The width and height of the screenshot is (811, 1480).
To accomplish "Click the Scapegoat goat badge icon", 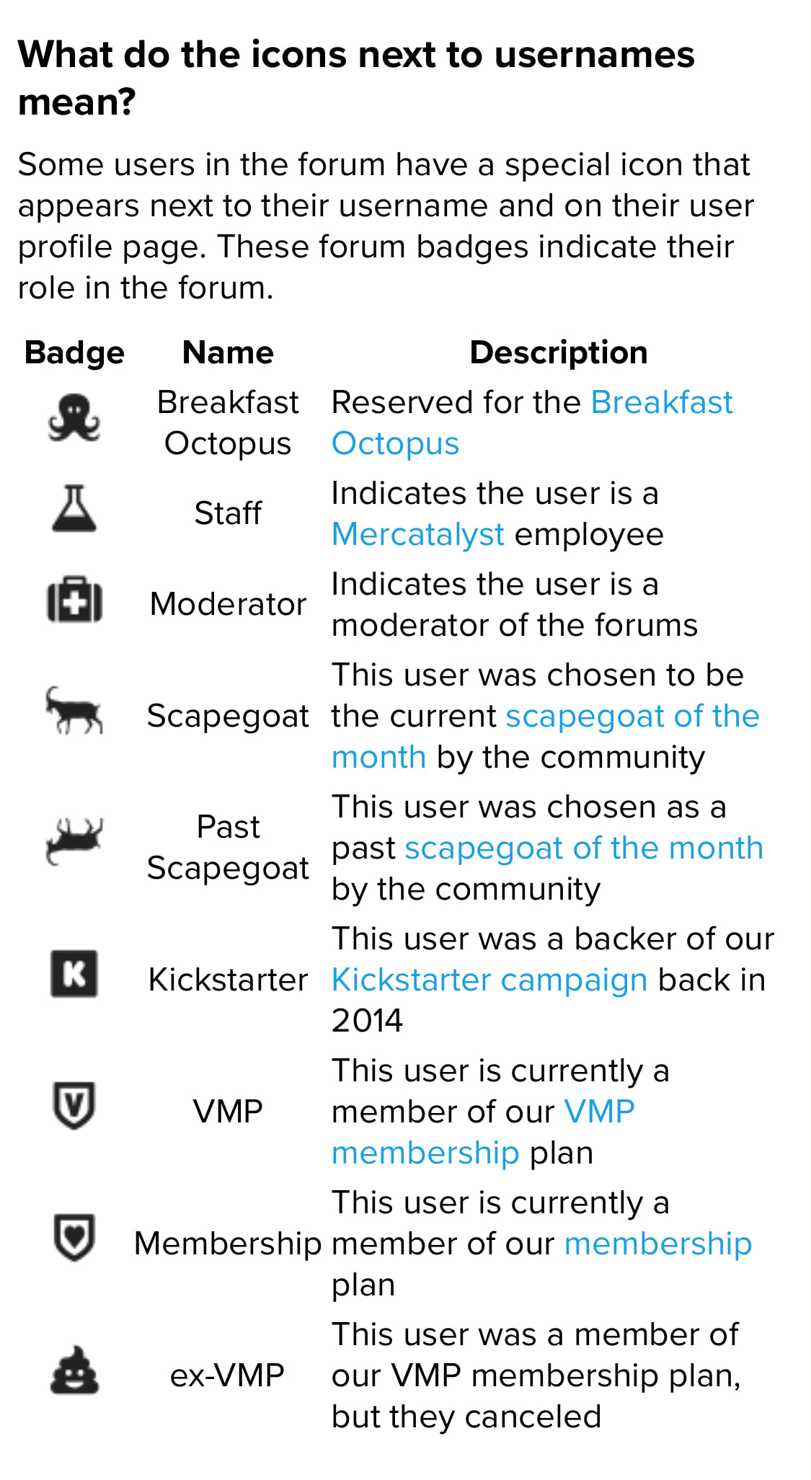I will click(74, 712).
